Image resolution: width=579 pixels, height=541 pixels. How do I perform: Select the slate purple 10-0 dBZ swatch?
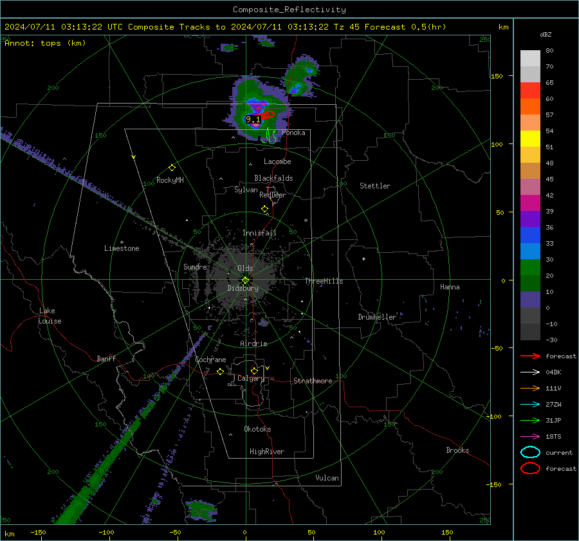(x=530, y=300)
